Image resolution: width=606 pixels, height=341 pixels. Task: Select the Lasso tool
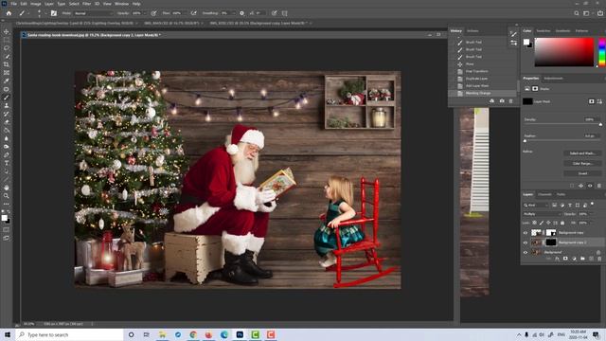tap(7, 48)
